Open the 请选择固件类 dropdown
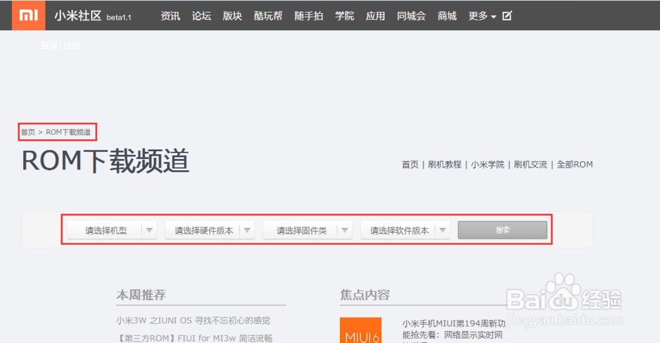 pos(308,230)
